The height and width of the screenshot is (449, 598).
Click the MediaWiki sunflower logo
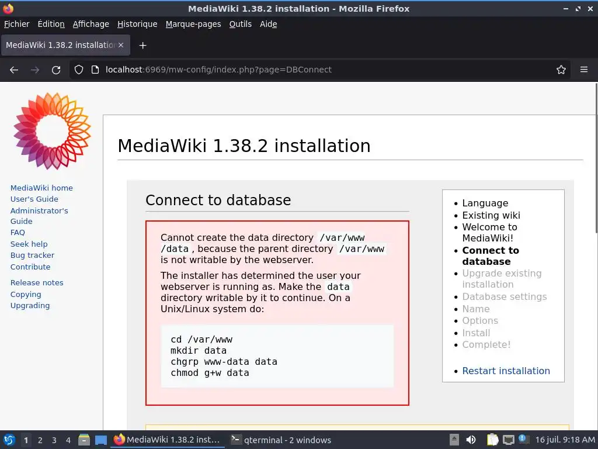[x=52, y=131]
